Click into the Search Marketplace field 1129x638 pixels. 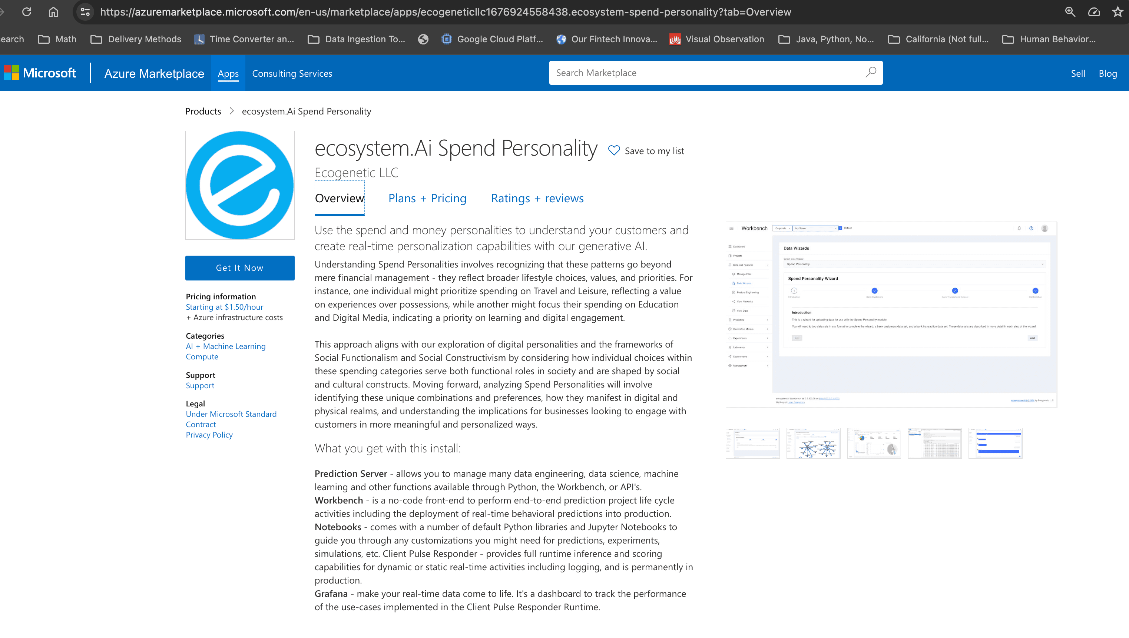[x=706, y=73]
